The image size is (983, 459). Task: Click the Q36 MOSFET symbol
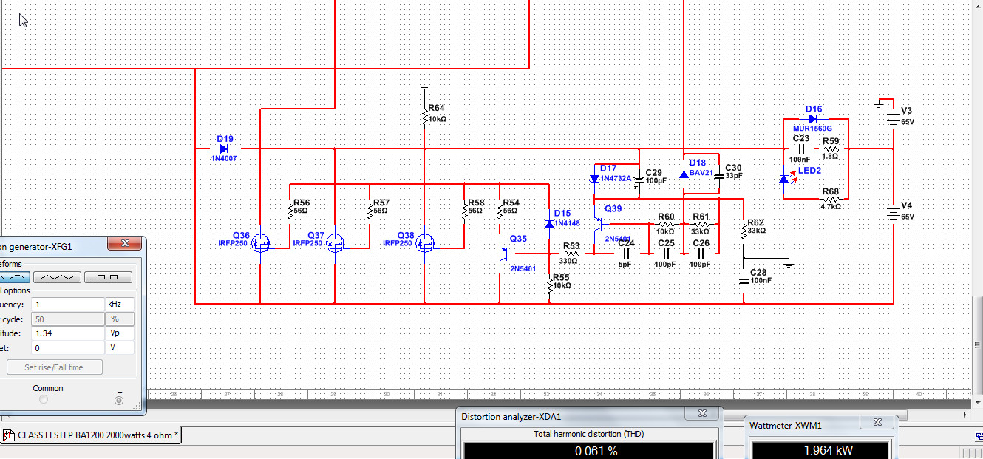[x=261, y=243]
